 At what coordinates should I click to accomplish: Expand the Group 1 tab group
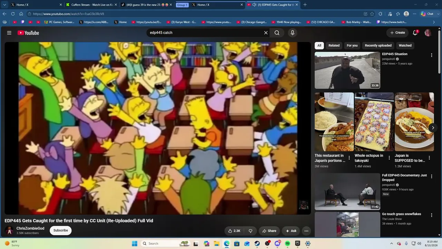point(182,5)
